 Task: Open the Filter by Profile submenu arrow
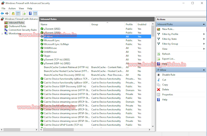pyautogui.click(x=204, y=34)
